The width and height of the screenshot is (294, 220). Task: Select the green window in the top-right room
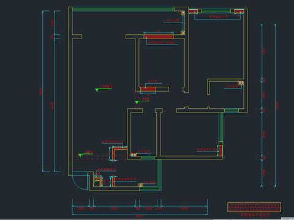[216, 11]
